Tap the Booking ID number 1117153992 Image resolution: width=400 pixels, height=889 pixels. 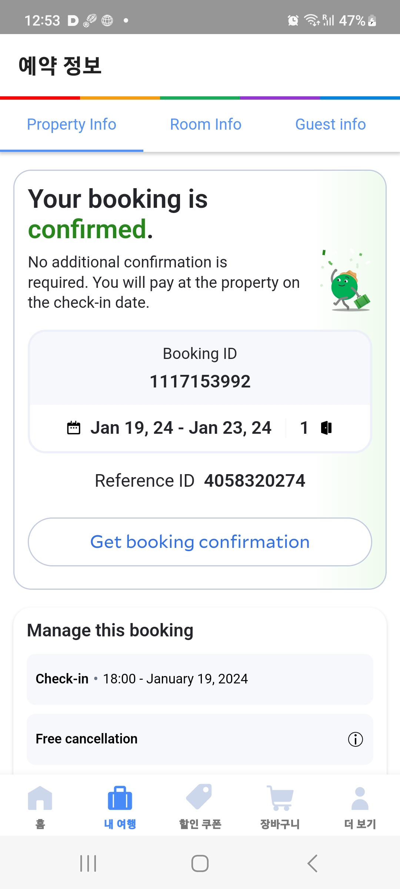click(x=200, y=382)
